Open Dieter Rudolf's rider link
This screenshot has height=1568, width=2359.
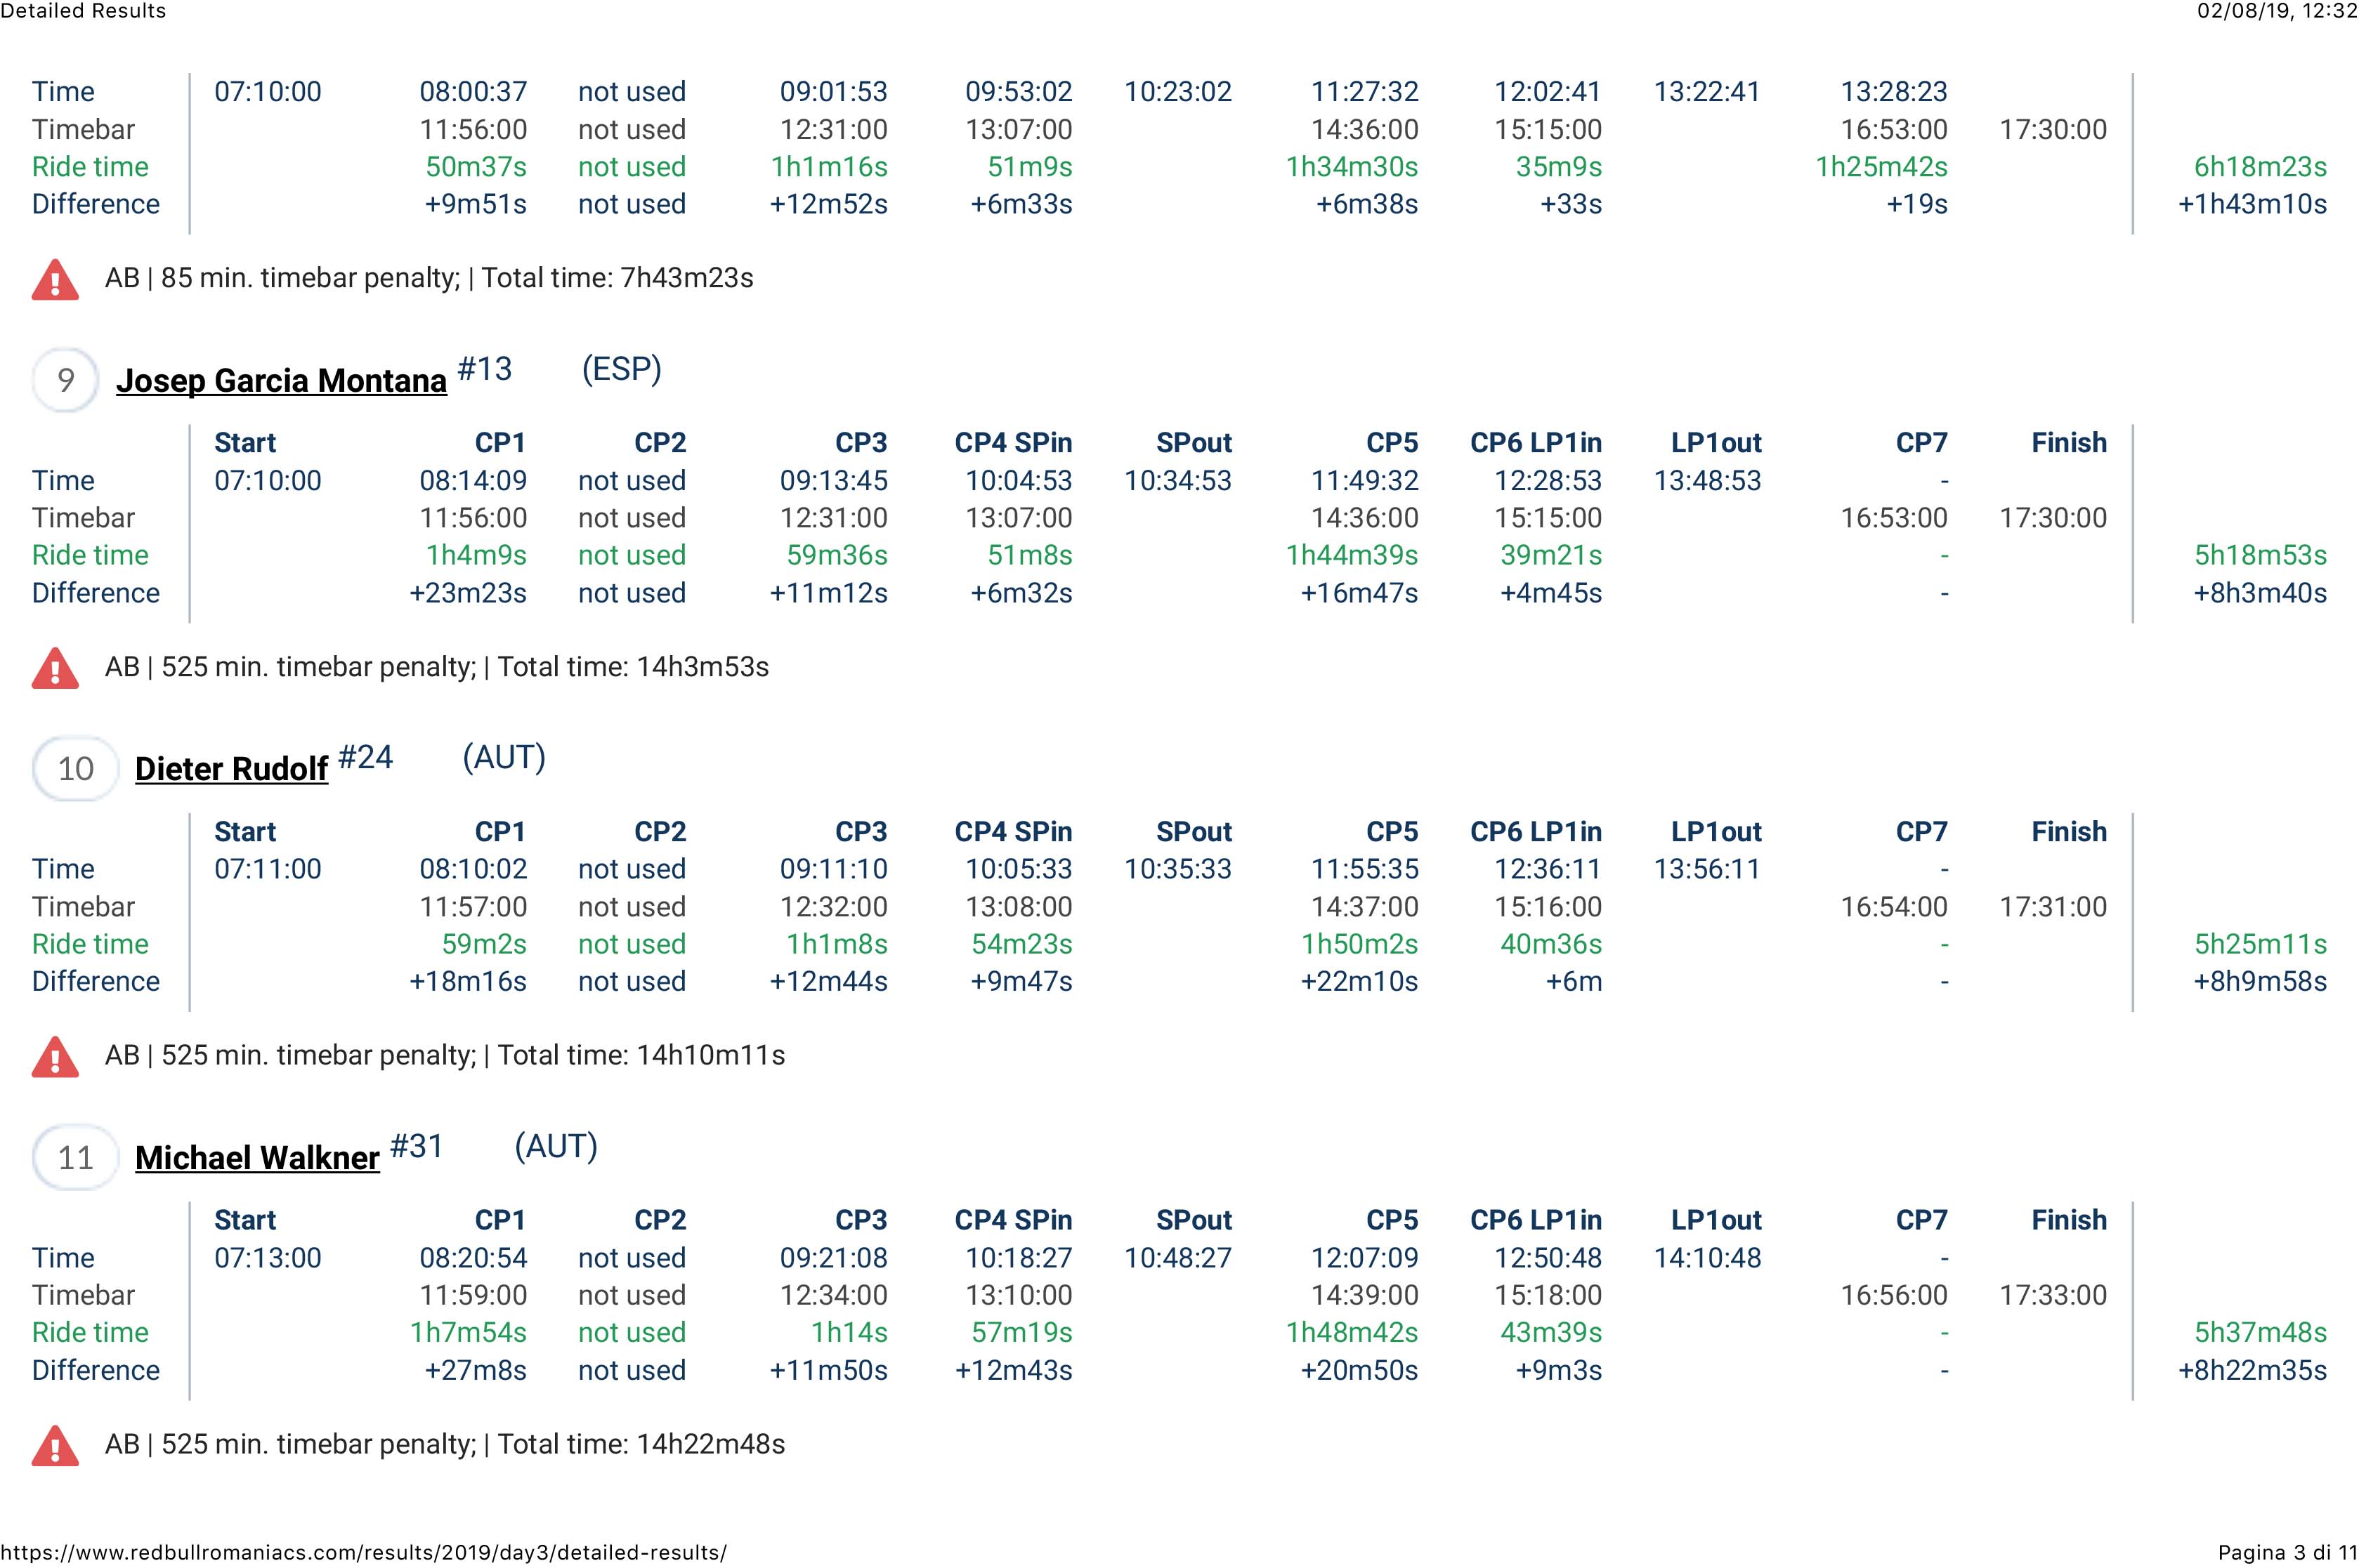click(231, 769)
